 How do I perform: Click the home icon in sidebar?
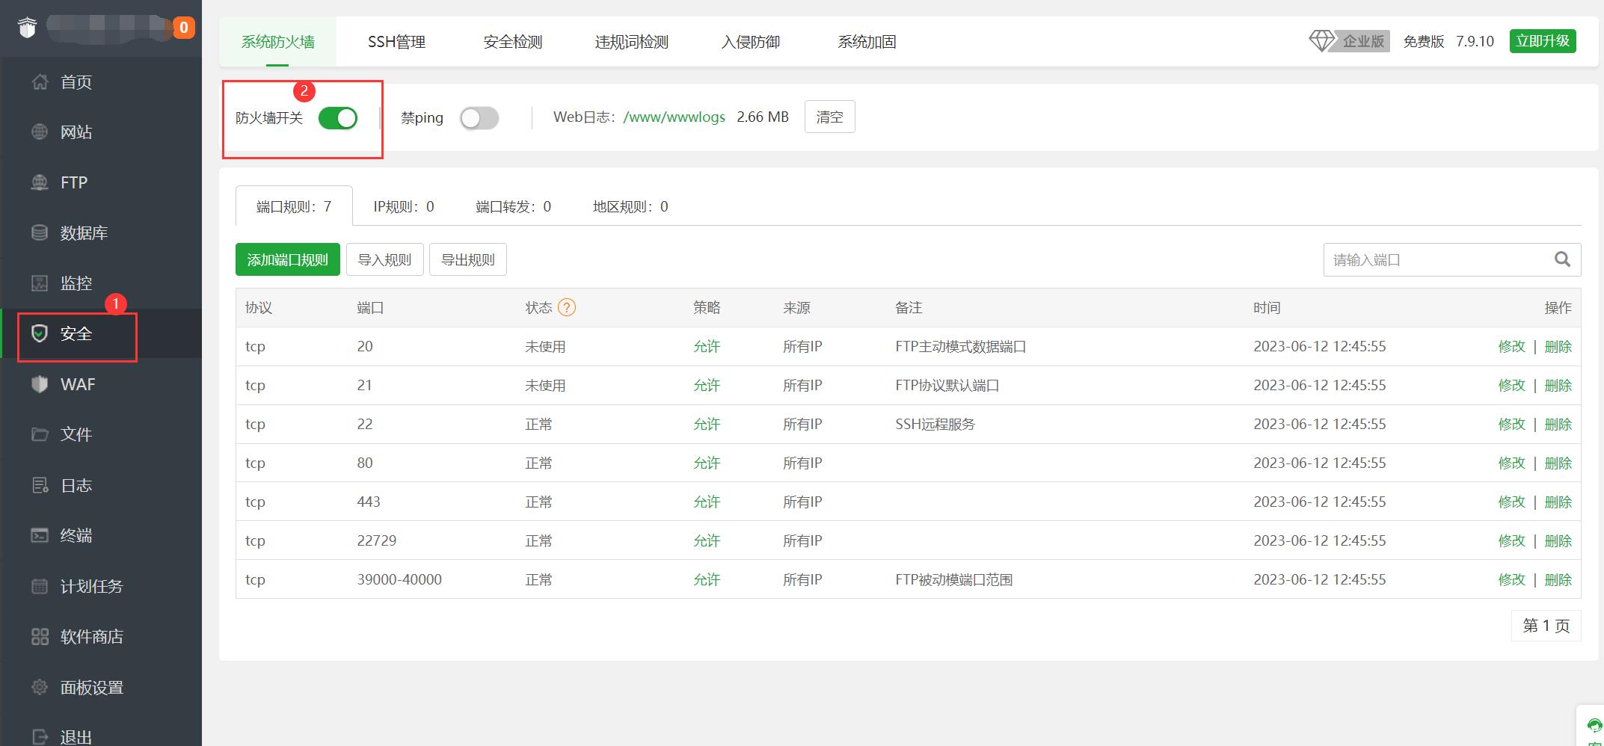40,82
